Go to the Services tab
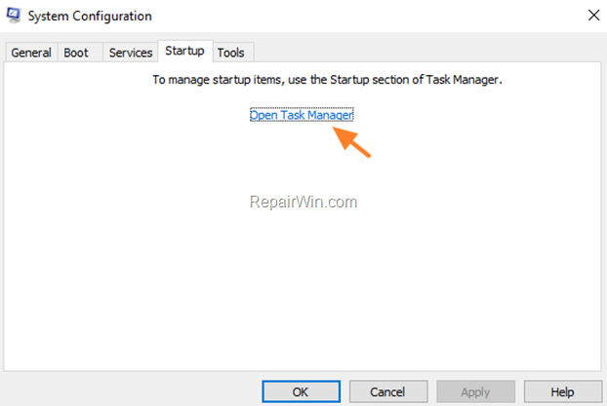 pyautogui.click(x=131, y=53)
